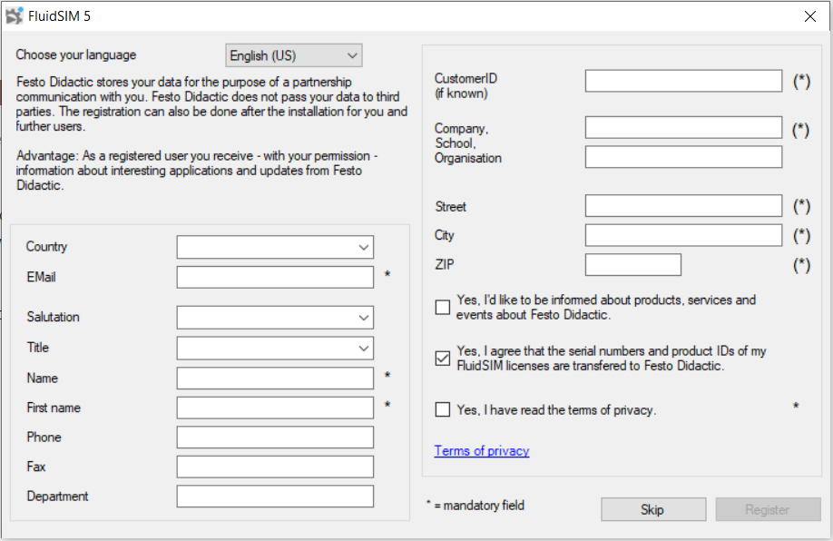Click the FluidSIM 5 title bar icon
Image resolution: width=833 pixels, height=541 pixels.
coord(15,16)
